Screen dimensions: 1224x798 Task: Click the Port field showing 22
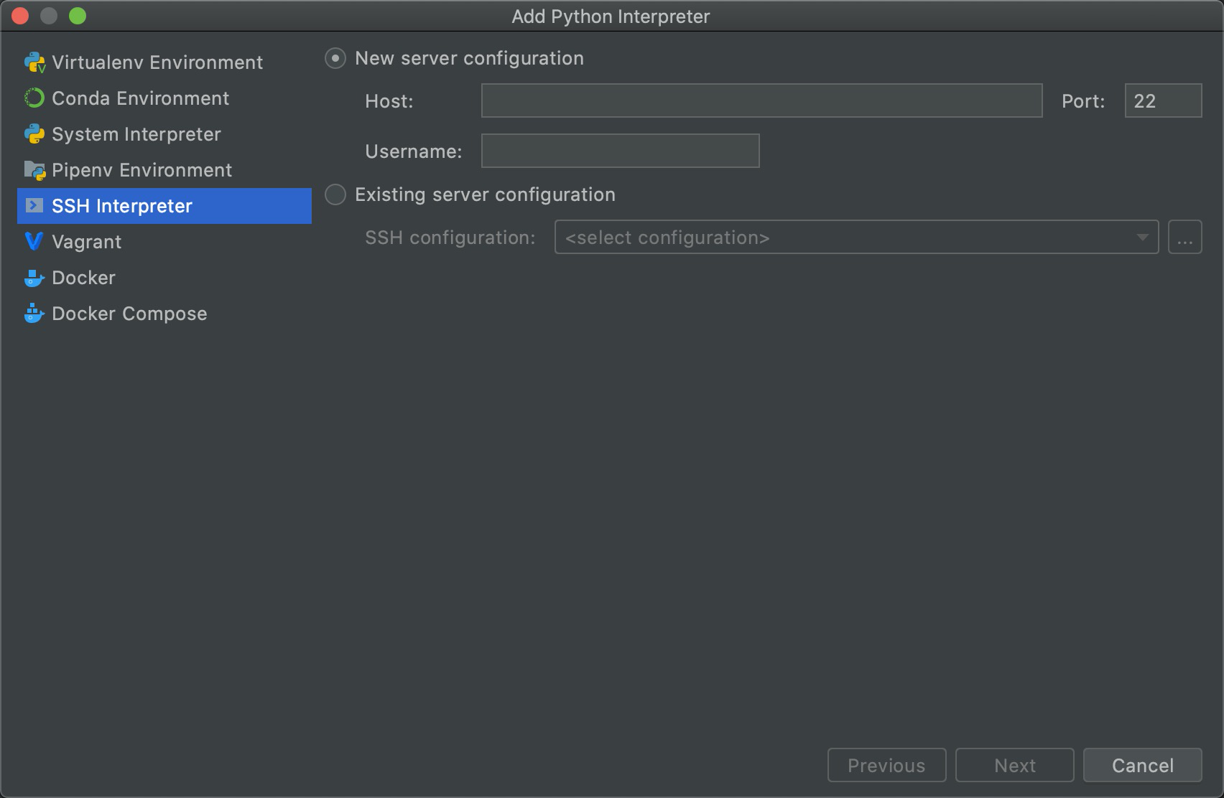[1163, 100]
